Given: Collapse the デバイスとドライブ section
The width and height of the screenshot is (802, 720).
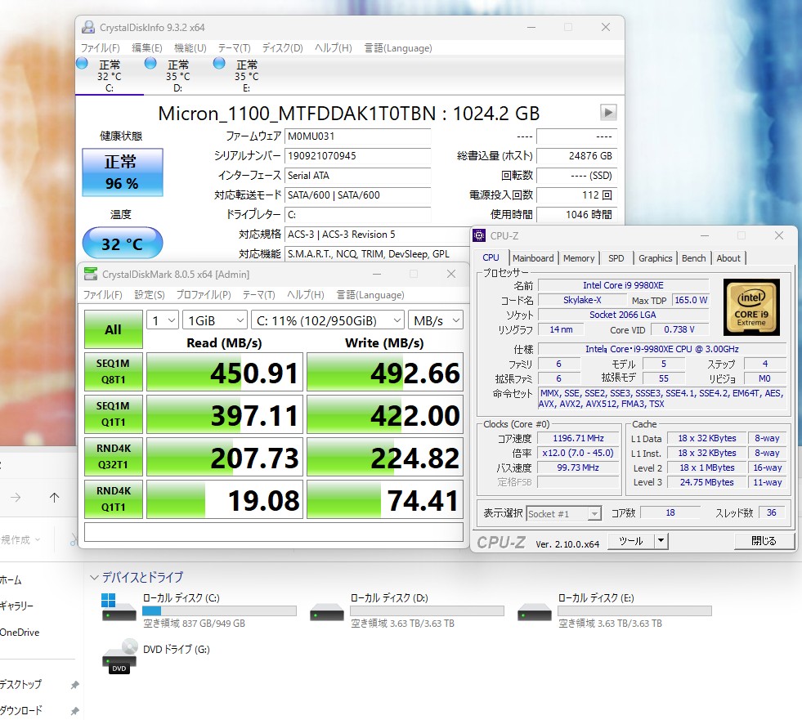Looking at the screenshot, I should [94, 577].
